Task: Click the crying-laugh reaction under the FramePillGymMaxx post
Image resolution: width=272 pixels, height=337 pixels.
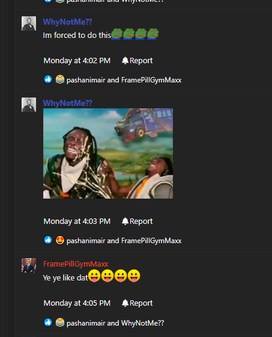Action: click(x=60, y=323)
